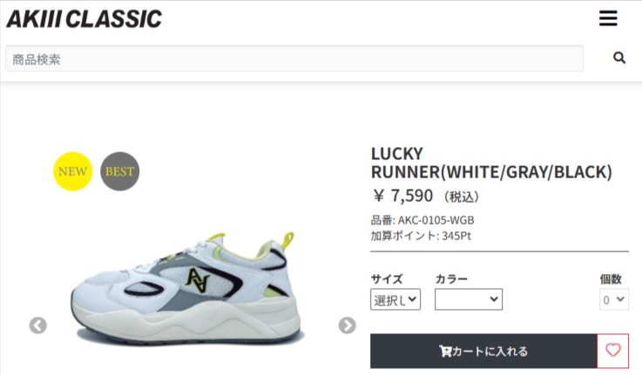The width and height of the screenshot is (642, 375).
Task: Click the gray BEST badge
Action: coord(120,171)
